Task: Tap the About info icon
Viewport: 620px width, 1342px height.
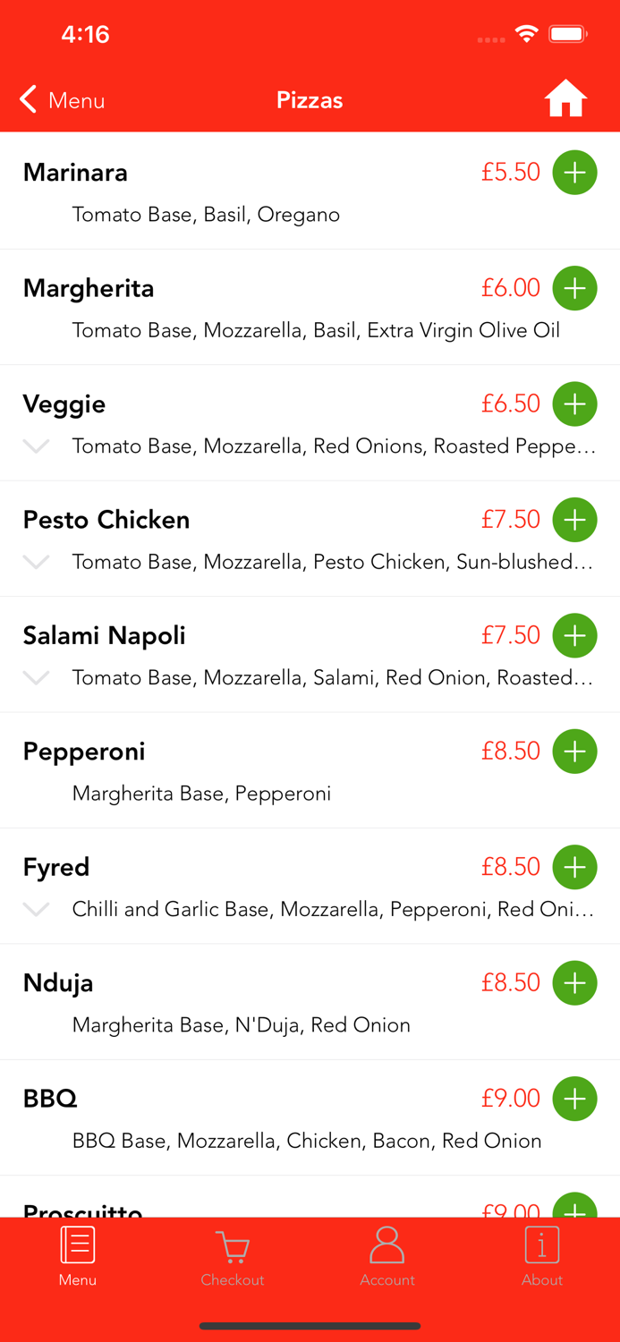Action: [542, 1244]
